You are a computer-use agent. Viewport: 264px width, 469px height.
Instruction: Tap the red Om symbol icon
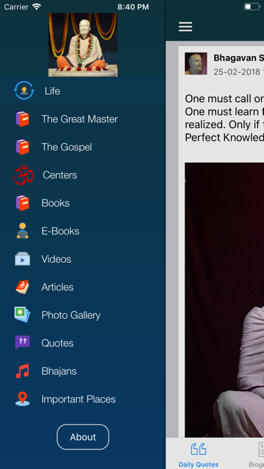(x=23, y=175)
